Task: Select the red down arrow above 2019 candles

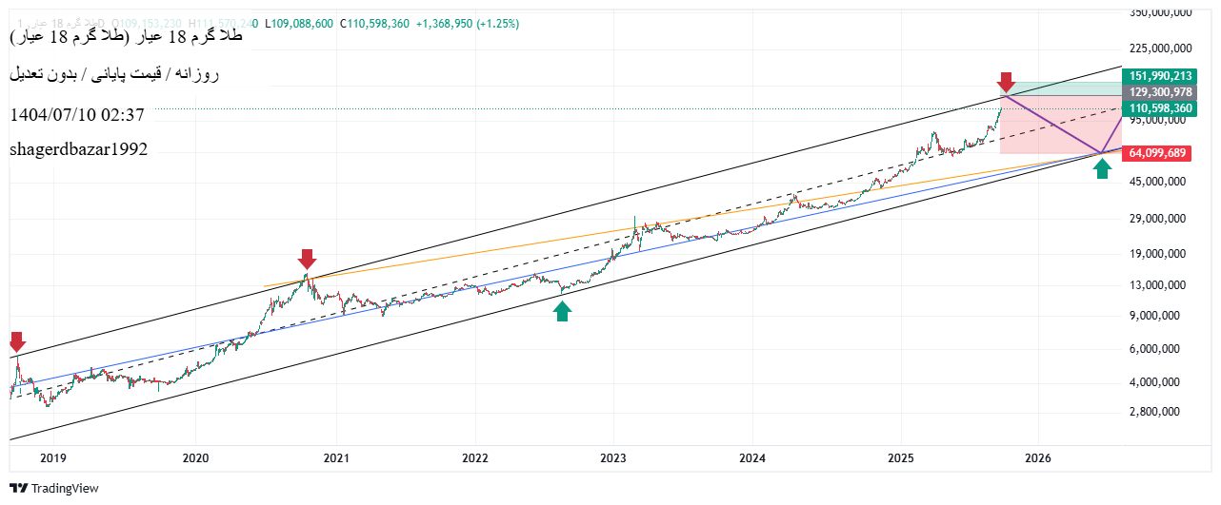Action: [16, 341]
